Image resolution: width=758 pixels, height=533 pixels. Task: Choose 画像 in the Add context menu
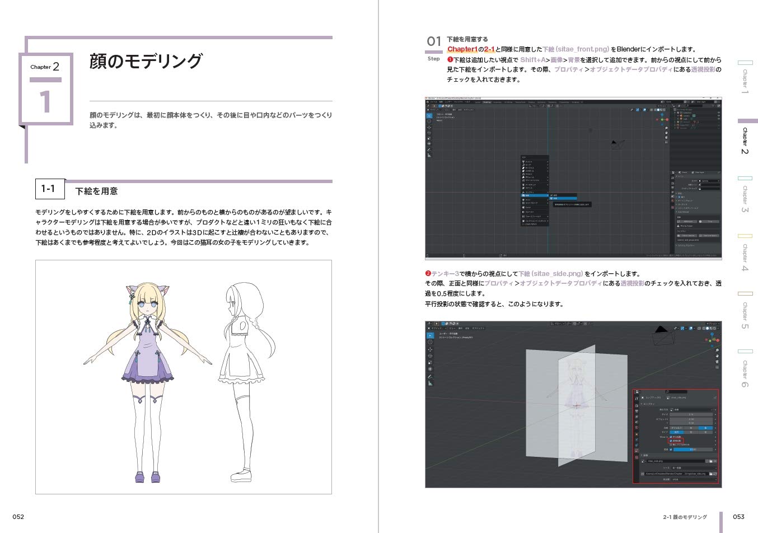[534, 195]
